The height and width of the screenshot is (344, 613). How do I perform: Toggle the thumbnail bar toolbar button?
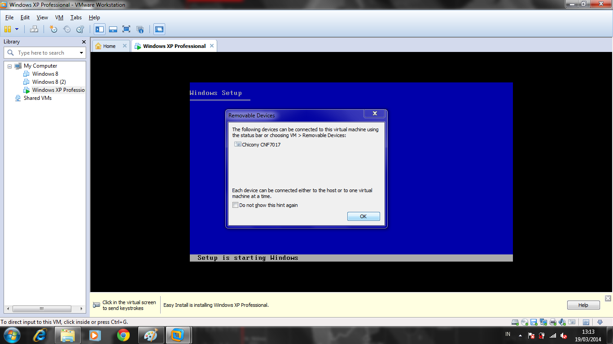pyautogui.click(x=113, y=29)
